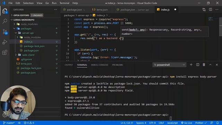Create a new terminal with plus icon
The height and width of the screenshot is (125, 222).
(x=191, y=65)
